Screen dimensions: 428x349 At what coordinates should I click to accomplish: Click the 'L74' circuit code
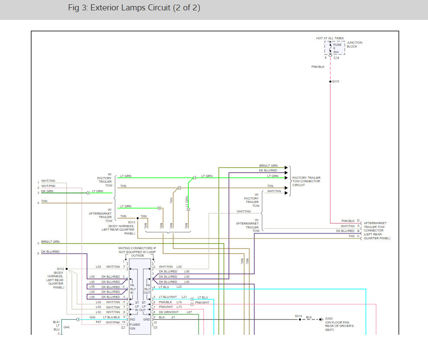179,302
